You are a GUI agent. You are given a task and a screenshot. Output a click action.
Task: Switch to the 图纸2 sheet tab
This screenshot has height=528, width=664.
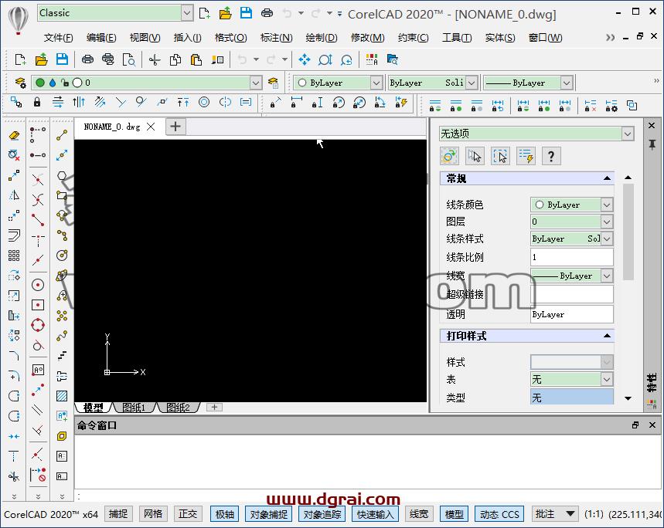178,408
